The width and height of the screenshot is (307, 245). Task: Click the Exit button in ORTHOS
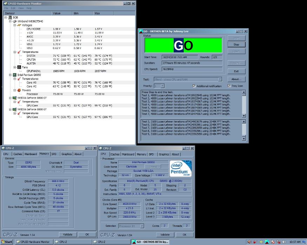click(x=236, y=71)
